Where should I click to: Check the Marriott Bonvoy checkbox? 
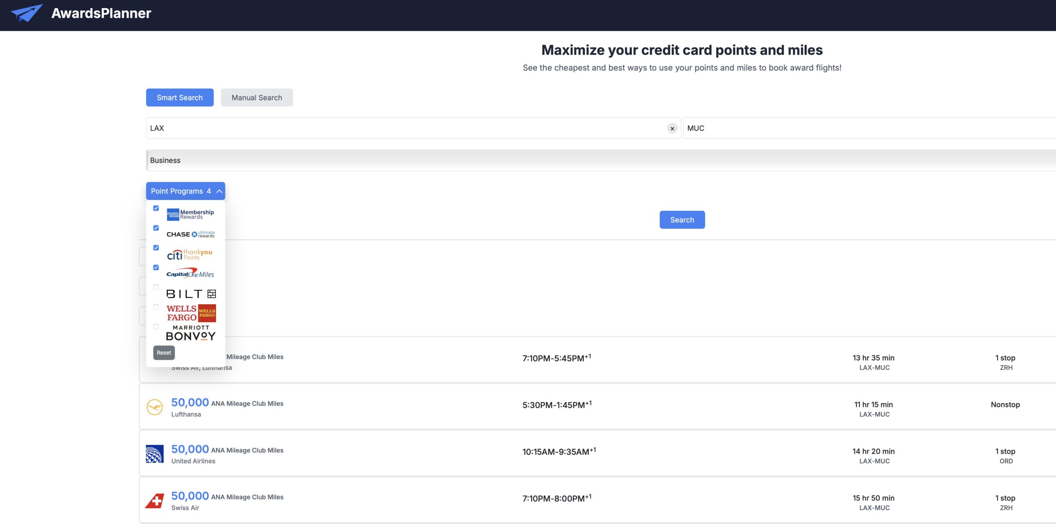156,327
